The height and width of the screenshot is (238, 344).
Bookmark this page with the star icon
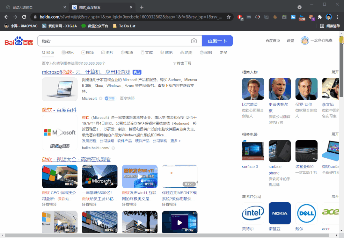point(229,17)
